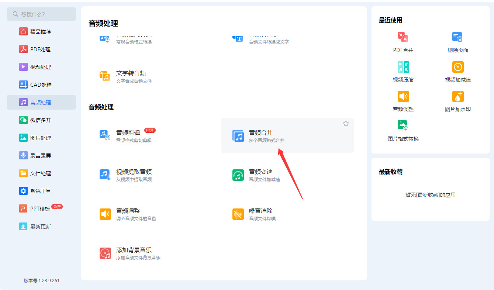Click the 从视频中提取音频 description text

(134, 180)
